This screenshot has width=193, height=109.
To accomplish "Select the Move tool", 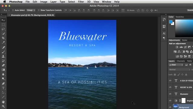I will tap(3, 20).
